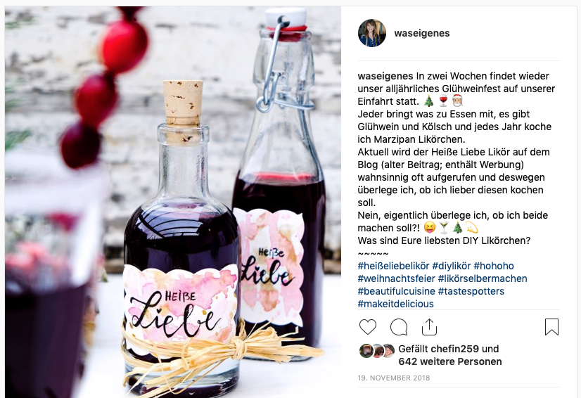Open the waseigenes profile picture
Image resolution: width=581 pixels, height=398 pixels.
(x=372, y=33)
